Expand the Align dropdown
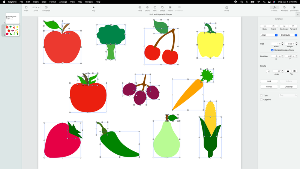 [269, 35]
